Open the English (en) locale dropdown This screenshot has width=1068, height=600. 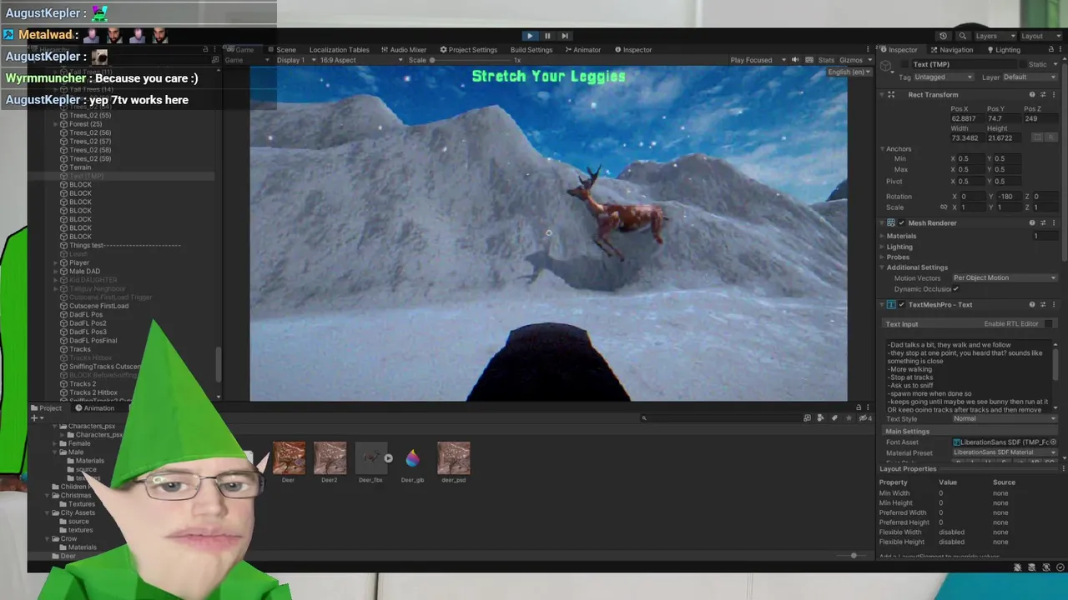point(849,72)
